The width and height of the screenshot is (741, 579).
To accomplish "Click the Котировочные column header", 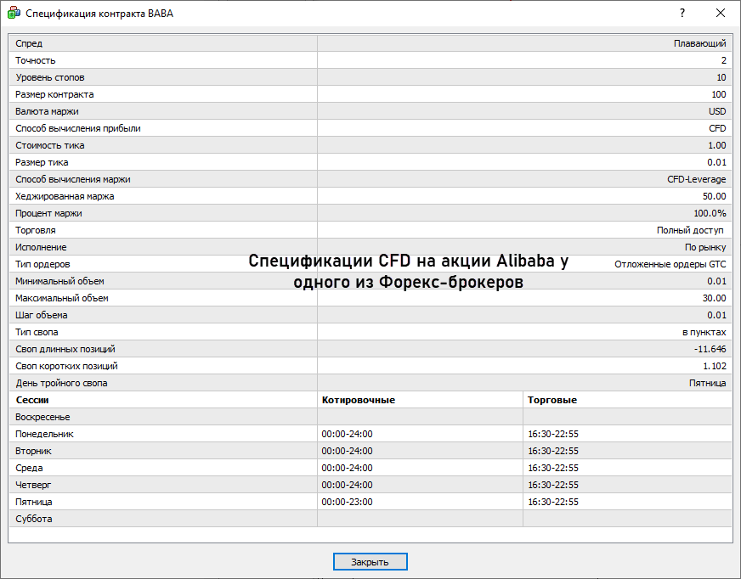I will 358,400.
